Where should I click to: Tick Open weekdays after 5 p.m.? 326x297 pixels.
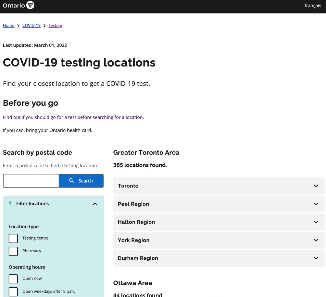[13, 291]
